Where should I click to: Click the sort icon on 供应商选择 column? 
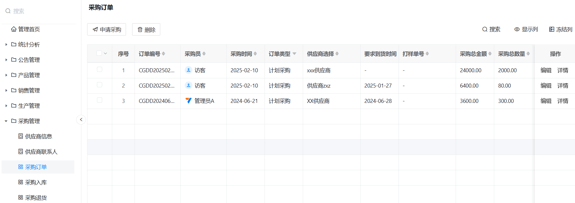pos(337,54)
